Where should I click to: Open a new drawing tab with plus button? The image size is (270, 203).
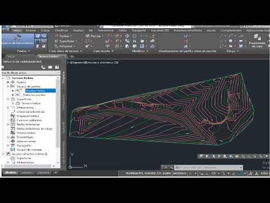pos(72,56)
